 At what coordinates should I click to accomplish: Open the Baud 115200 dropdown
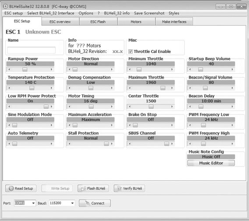[x=72, y=203]
